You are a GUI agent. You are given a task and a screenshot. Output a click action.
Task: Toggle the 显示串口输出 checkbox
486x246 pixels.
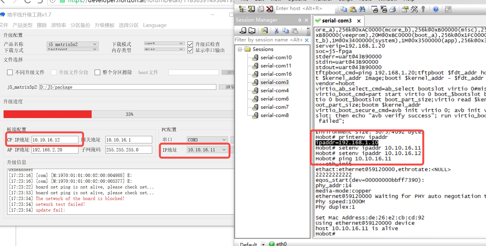[190, 50]
